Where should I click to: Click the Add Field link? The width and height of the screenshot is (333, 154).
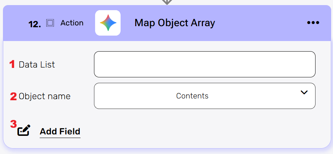pyautogui.click(x=60, y=131)
